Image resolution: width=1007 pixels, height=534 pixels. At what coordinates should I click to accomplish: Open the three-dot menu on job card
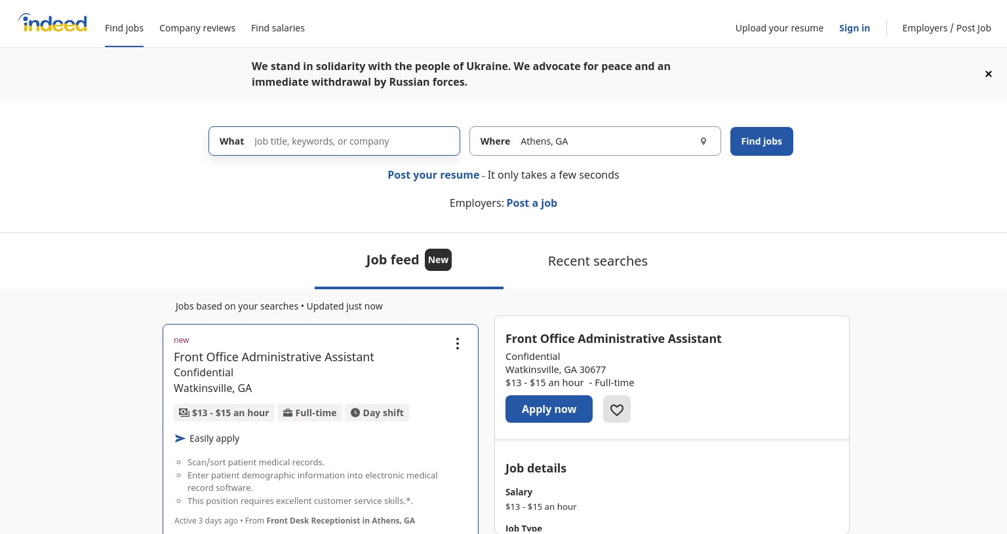coord(458,344)
